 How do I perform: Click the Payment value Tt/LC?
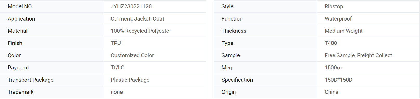118,68
